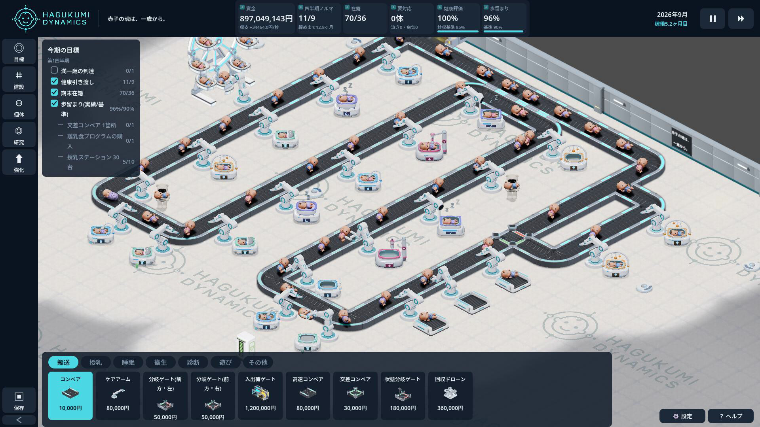
Task: Click the Ferris wheel play structure
Action: [x=220, y=69]
